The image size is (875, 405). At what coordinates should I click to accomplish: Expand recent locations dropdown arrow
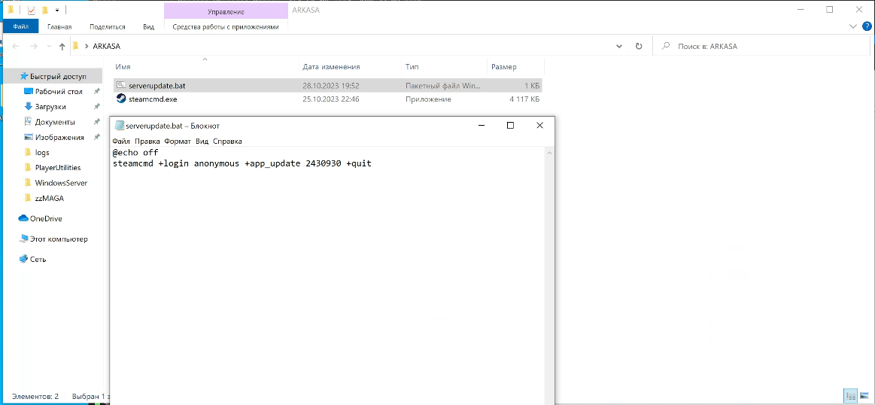(49, 47)
